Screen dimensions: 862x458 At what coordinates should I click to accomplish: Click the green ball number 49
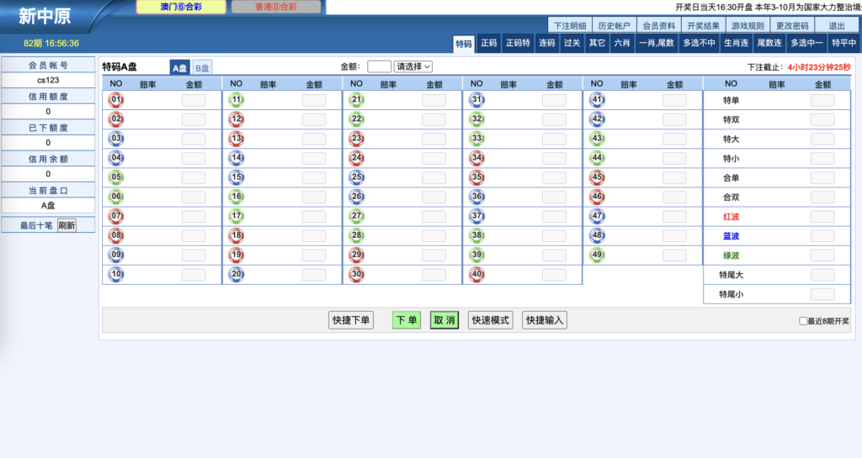(x=598, y=255)
